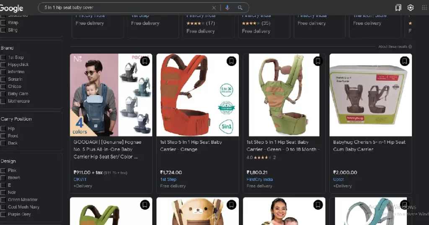Open FirstCry India link under green carrier
Screen dimensions: 429x225
[x=259, y=179]
